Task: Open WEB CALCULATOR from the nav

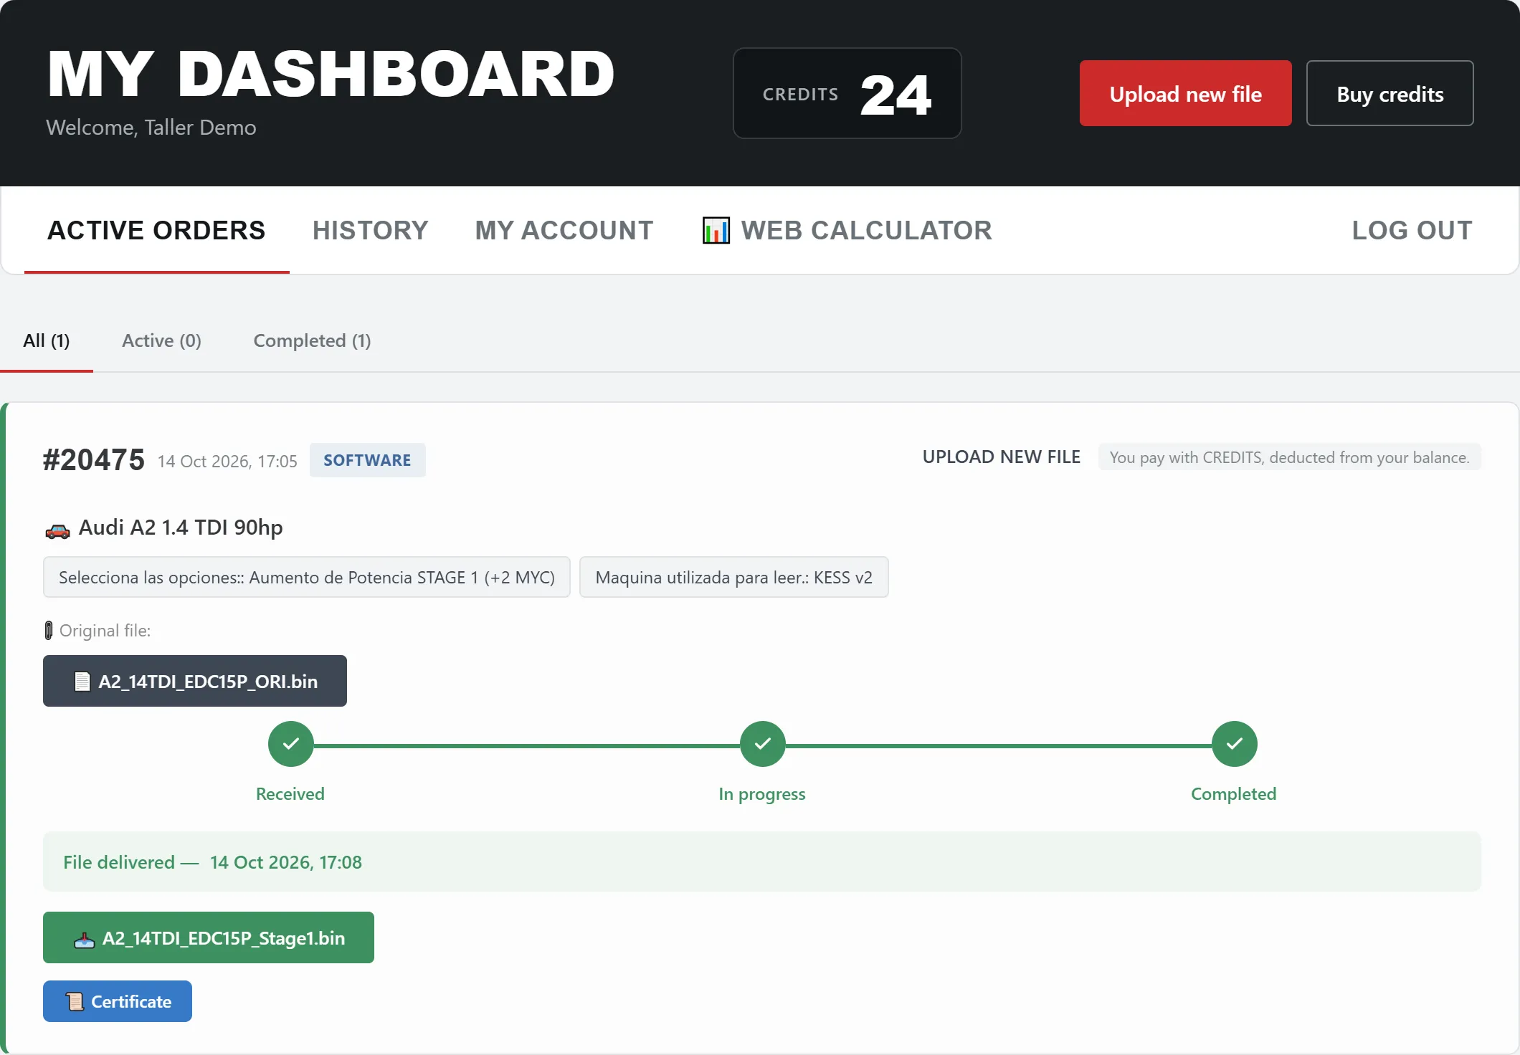Action: click(x=847, y=230)
